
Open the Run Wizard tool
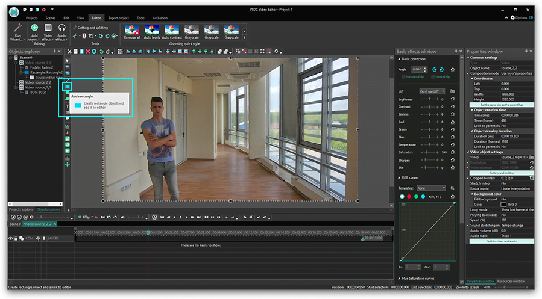pos(17,32)
